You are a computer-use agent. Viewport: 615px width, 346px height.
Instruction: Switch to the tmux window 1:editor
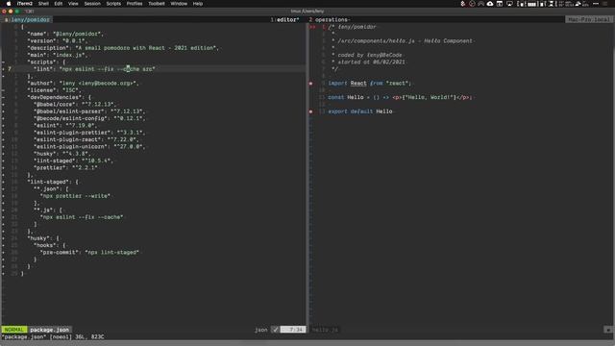click(285, 19)
